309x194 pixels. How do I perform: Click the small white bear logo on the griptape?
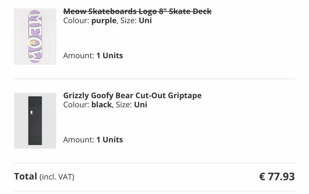coord(31,113)
